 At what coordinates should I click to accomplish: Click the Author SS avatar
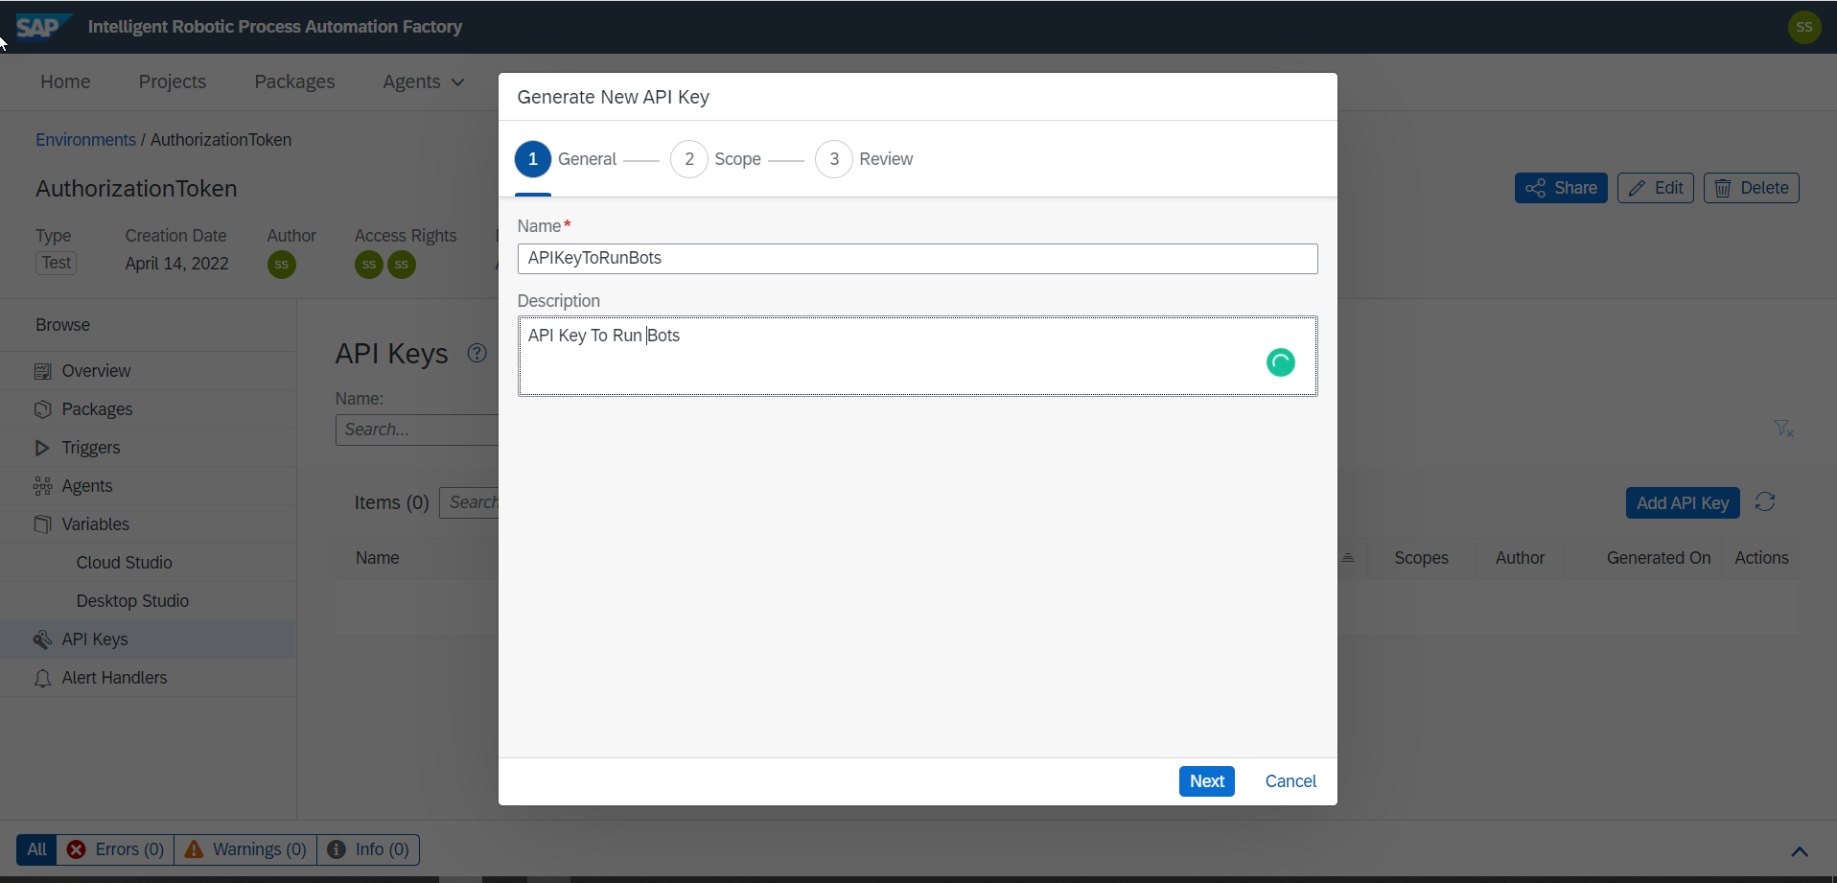282,265
